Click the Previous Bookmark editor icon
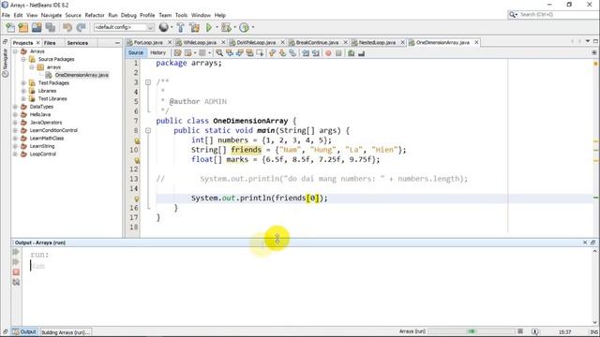Viewport: 600px width, 337px height. pos(273,53)
